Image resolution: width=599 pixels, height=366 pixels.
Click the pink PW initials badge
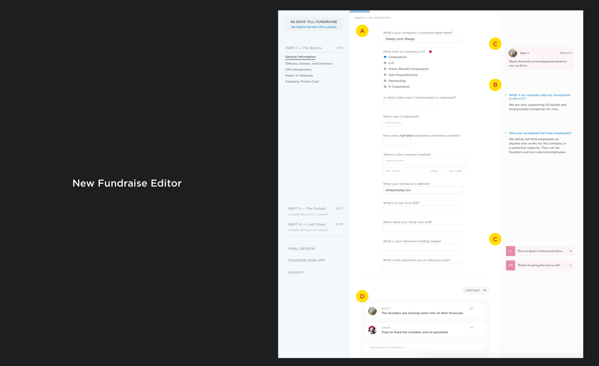[510, 265]
